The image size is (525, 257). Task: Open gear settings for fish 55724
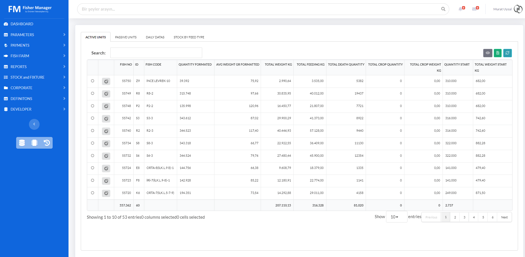point(106,168)
